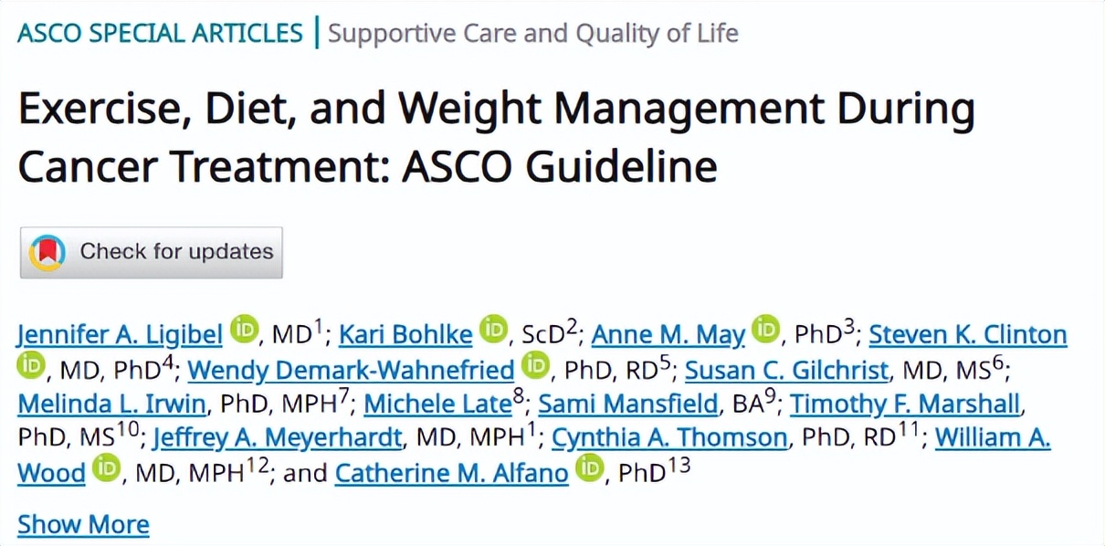This screenshot has height=546, width=1105.
Task: Click the Crossmark bookmark icon
Action: [47, 252]
